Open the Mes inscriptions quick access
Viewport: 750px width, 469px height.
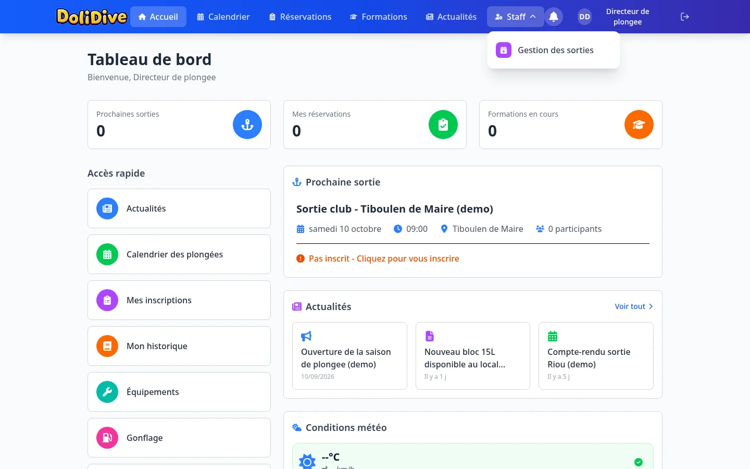point(179,300)
